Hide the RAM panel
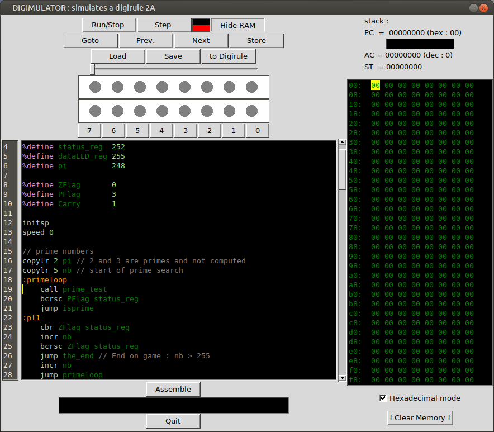 coord(237,25)
